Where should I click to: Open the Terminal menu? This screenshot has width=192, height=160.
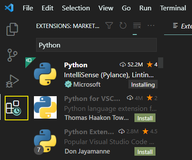pyautogui.click(x=173, y=8)
